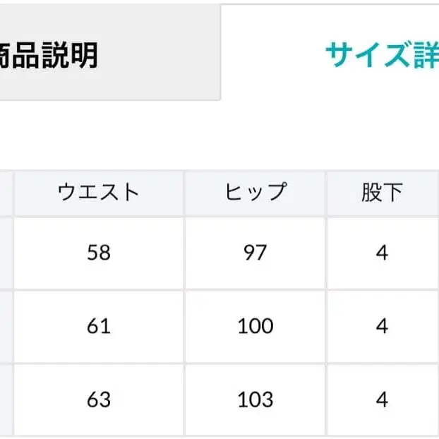
Task: Click the cut-off cell left of 61
Action: click(x=5, y=326)
